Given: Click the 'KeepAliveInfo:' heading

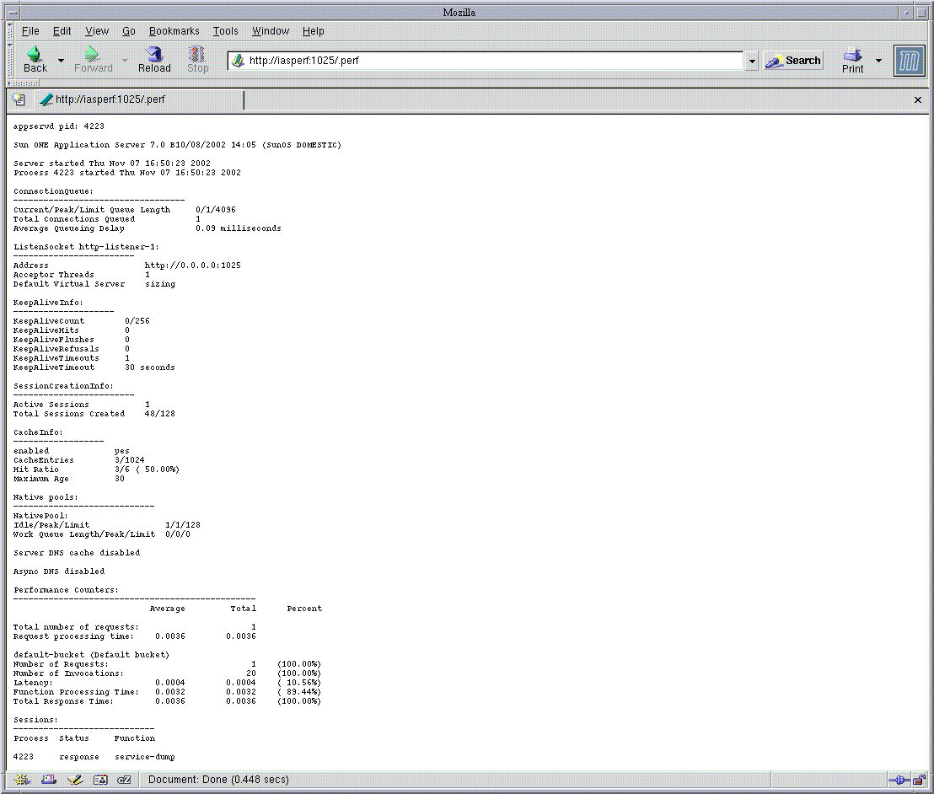Looking at the screenshot, I should pyautogui.click(x=48, y=303).
